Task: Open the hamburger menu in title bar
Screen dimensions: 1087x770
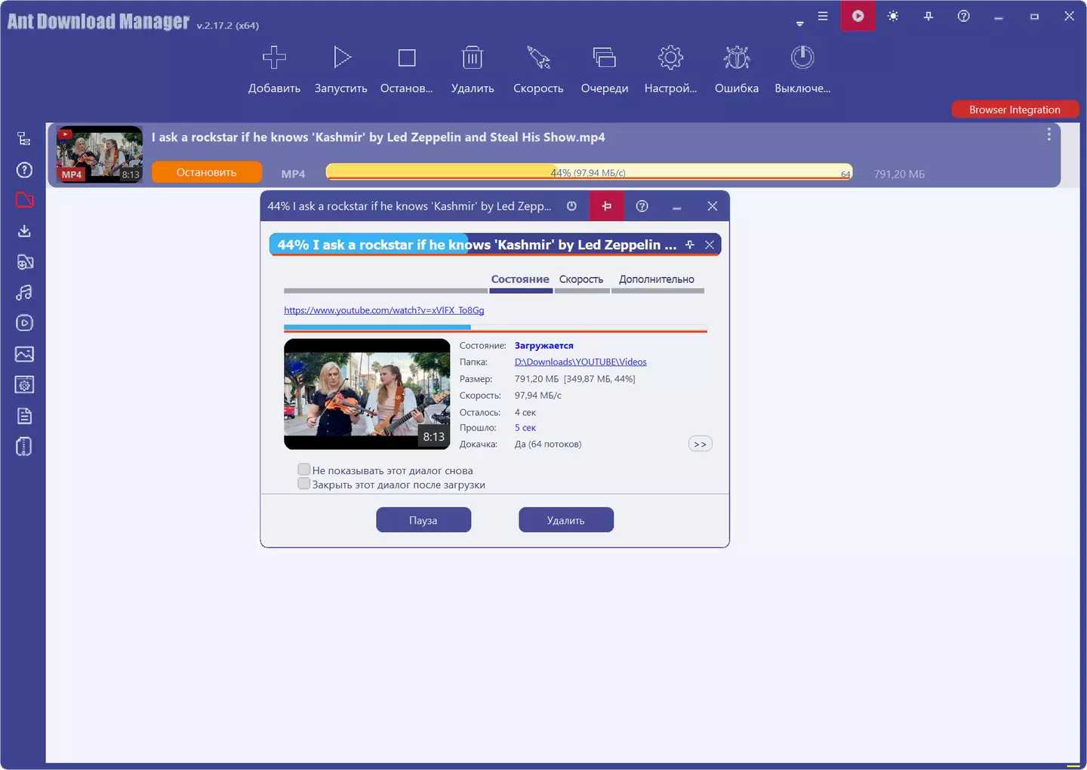Action: tap(823, 16)
